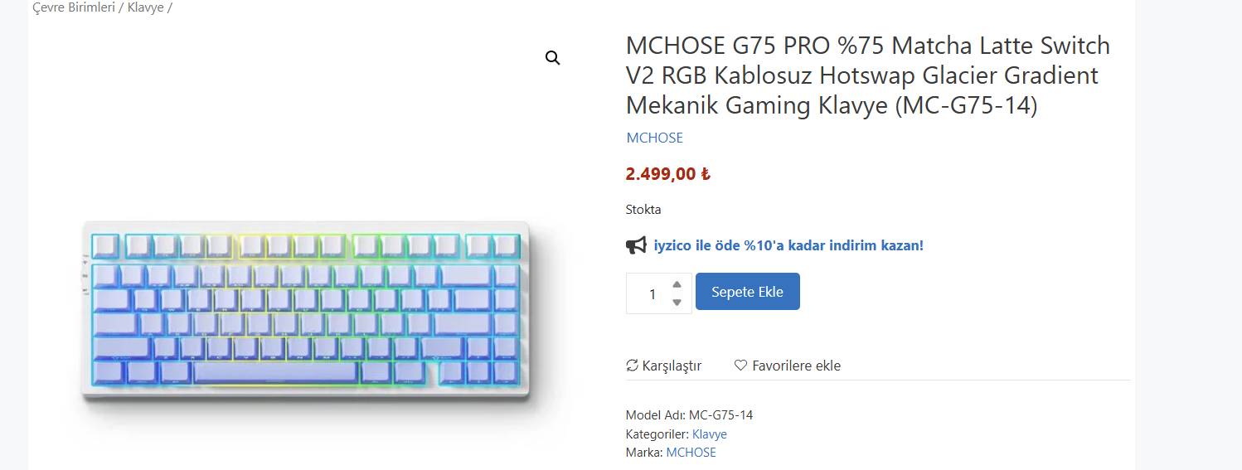Go to Klavye in the breadcrumb trail

(x=145, y=7)
